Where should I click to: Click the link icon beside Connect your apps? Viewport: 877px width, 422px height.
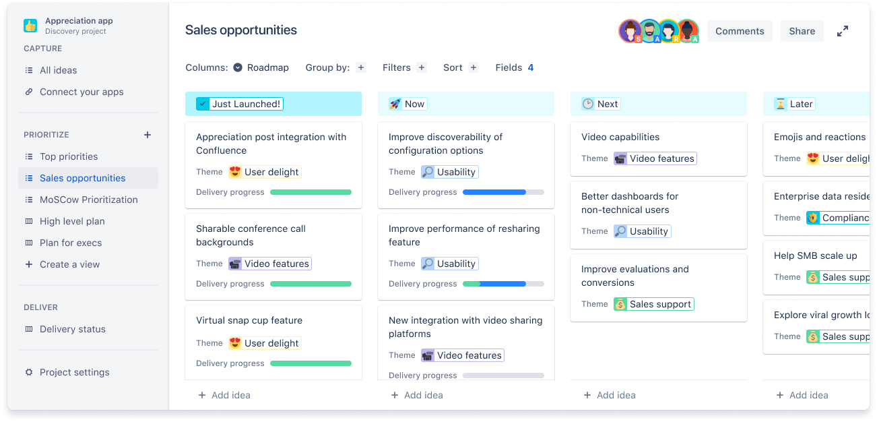point(28,92)
